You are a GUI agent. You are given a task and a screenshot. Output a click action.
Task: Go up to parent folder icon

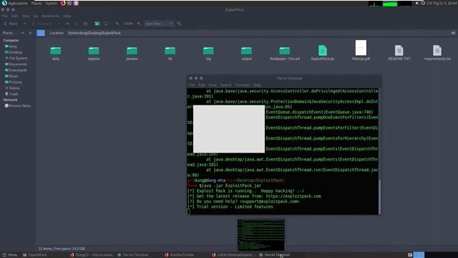pos(67,24)
